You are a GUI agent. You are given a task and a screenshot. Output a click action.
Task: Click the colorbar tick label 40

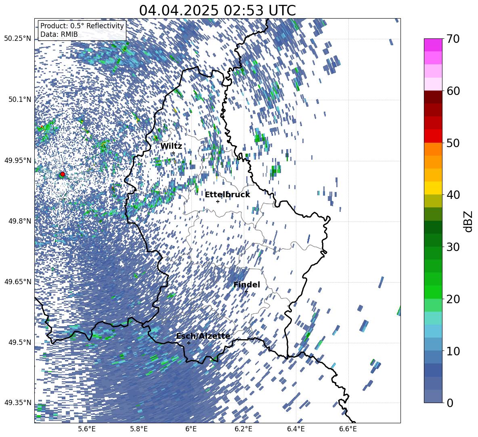[453, 195]
